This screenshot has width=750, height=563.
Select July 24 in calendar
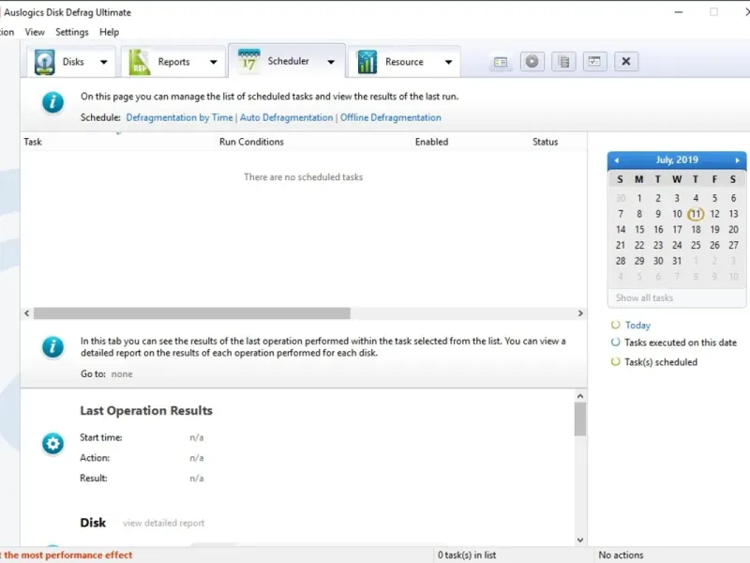click(677, 245)
